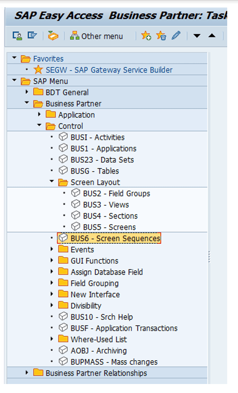The height and width of the screenshot is (393, 238).
Task: Click the Application folder icon
Action: (x=51, y=114)
